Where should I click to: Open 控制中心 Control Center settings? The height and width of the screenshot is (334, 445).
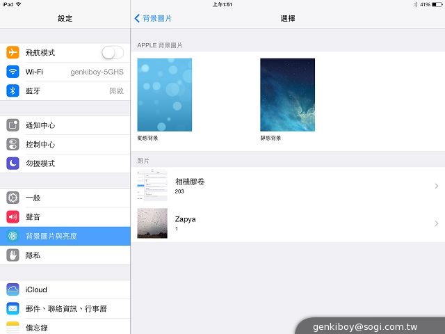tap(65, 144)
